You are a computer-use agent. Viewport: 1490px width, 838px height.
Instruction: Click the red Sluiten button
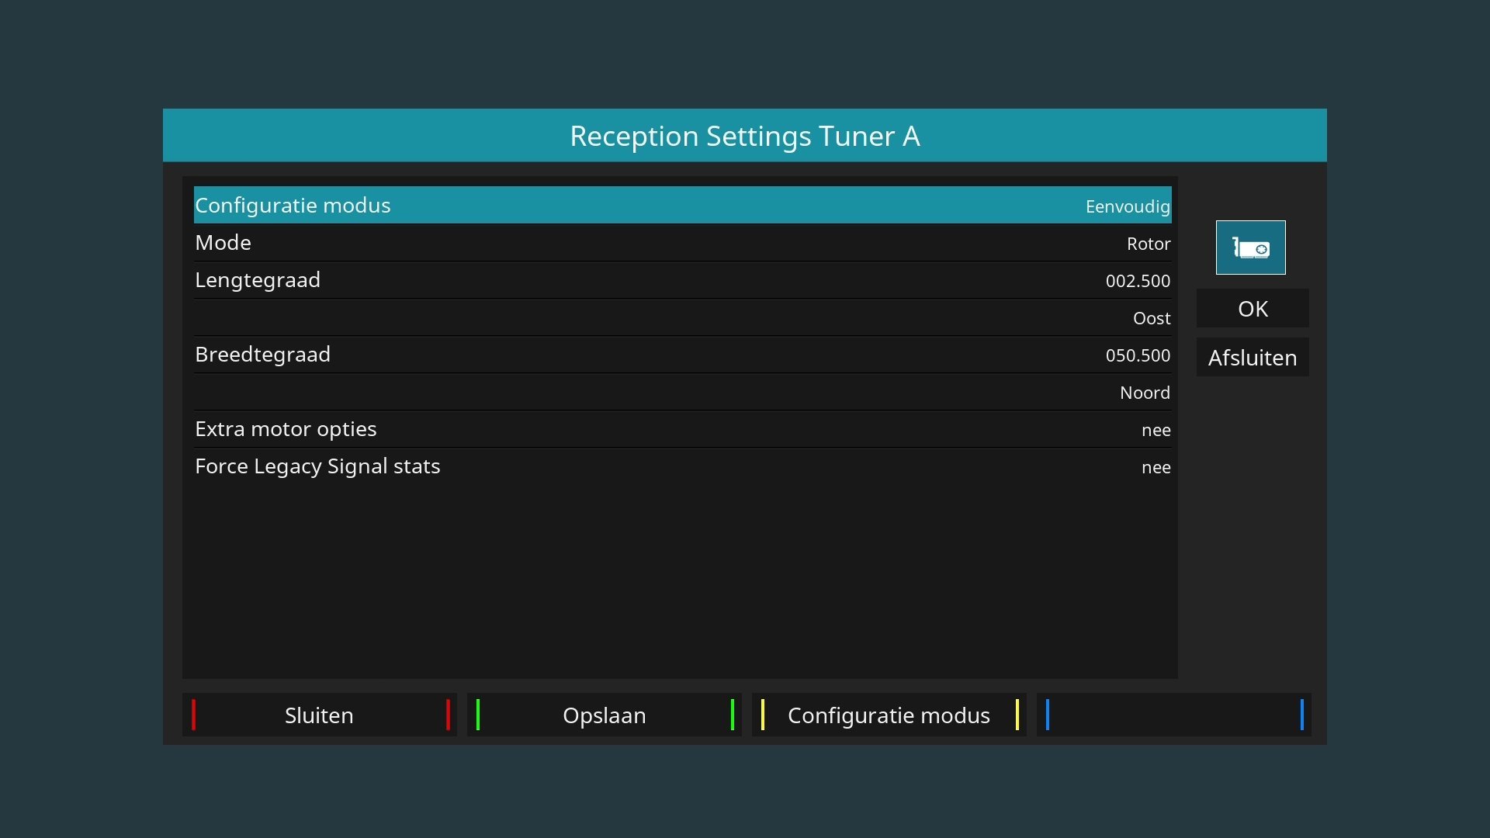(319, 715)
